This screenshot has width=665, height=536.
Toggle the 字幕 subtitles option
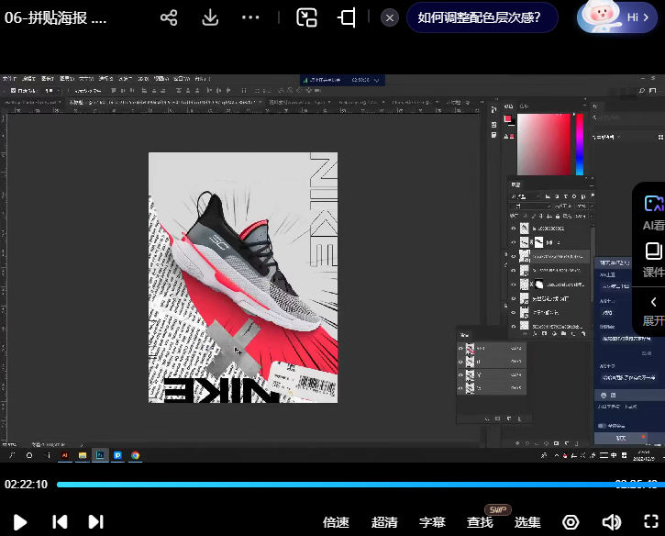point(432,521)
